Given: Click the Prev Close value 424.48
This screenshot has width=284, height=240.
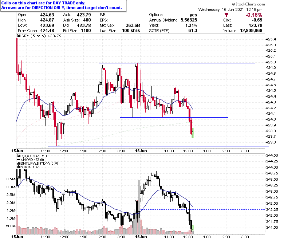Looking at the screenshot, I should pyautogui.click(x=47, y=31).
